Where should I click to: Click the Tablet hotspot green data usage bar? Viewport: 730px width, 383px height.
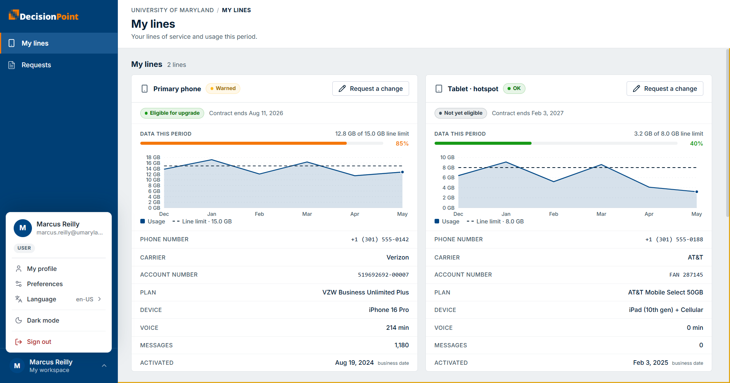pyautogui.click(x=483, y=143)
